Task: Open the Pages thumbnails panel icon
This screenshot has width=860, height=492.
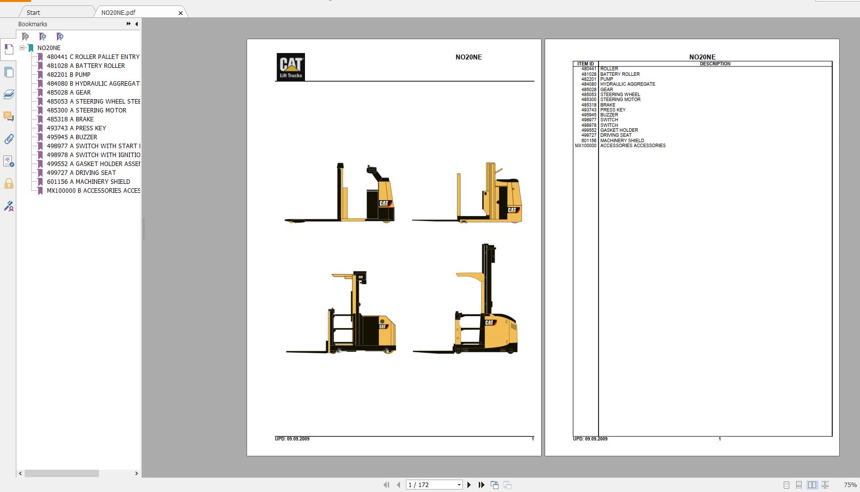Action: 8,72
